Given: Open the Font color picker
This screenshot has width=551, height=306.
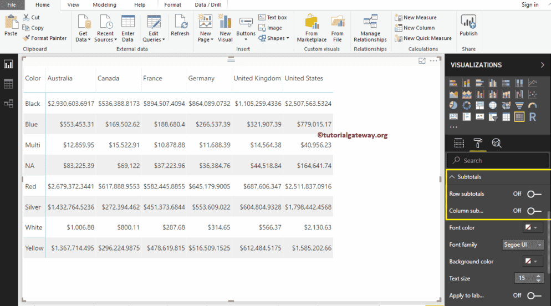Looking at the screenshot, I should pyautogui.click(x=532, y=228).
